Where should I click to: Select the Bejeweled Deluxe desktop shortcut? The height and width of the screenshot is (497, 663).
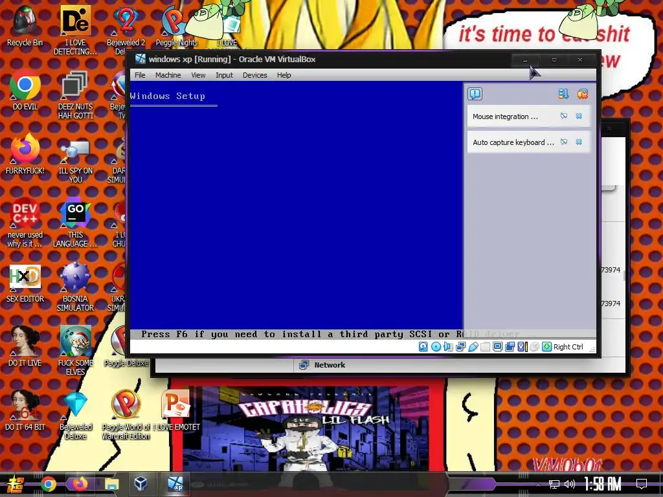click(75, 415)
